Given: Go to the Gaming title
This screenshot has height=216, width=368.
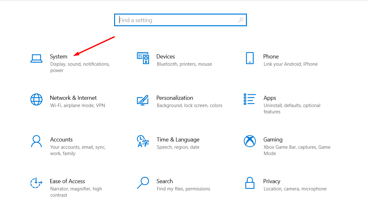Looking at the screenshot, I should (x=273, y=140).
